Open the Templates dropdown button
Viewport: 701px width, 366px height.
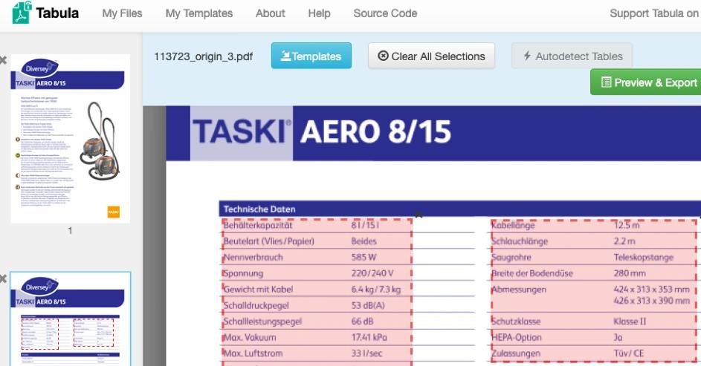click(311, 56)
